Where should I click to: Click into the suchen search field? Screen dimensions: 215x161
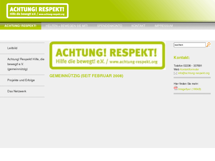[190, 45]
